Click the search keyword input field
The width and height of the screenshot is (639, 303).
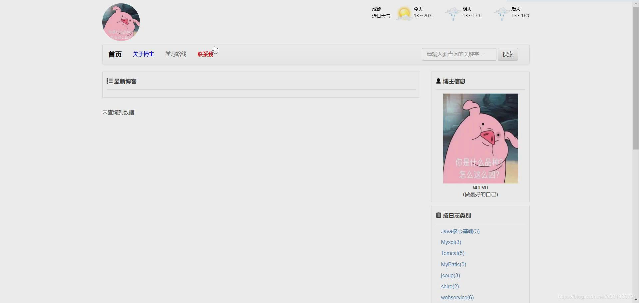click(458, 54)
